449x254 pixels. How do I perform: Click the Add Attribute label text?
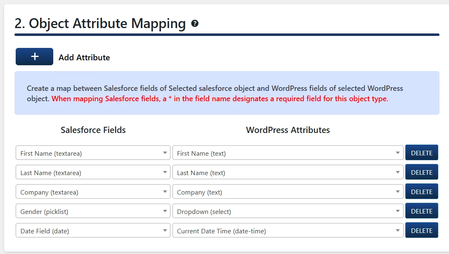click(84, 57)
